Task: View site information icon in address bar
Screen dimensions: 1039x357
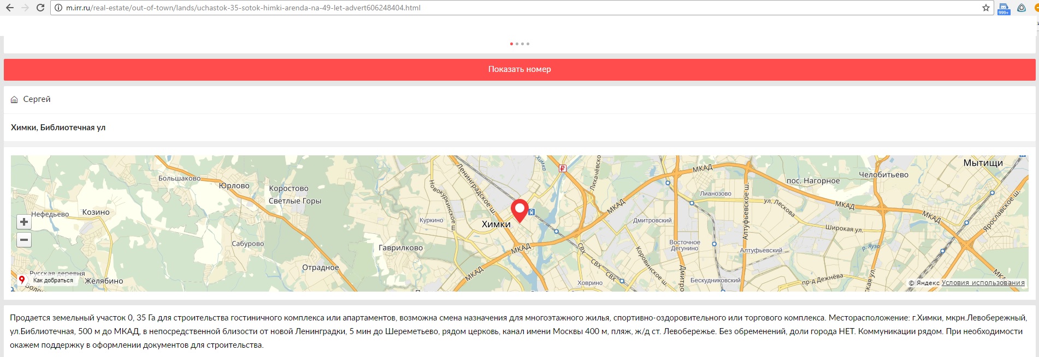Action: coord(58,8)
